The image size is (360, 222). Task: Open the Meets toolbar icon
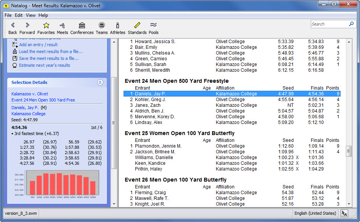62,26
